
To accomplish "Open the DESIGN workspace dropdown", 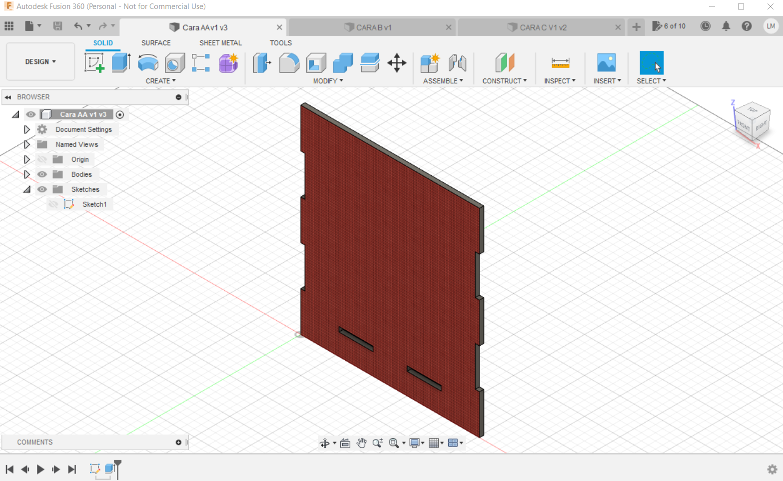I will [x=40, y=61].
